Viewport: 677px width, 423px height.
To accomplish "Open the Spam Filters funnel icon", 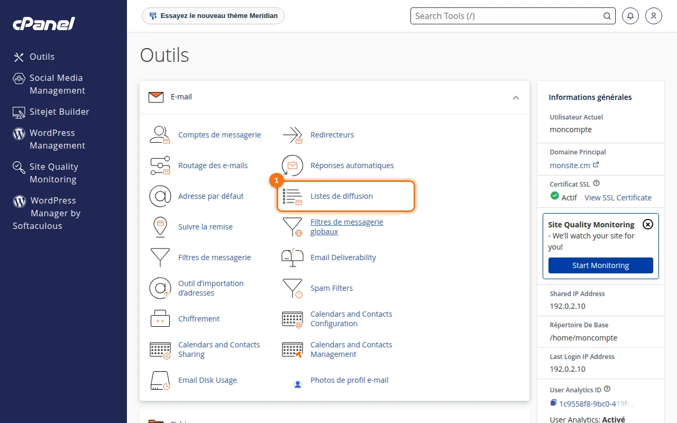I will pos(292,288).
